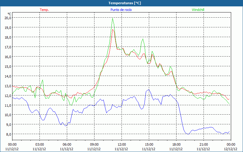This screenshot has height=152, width=243.
Task: Click the 12:00 time axis label
Action: pos(122,145)
